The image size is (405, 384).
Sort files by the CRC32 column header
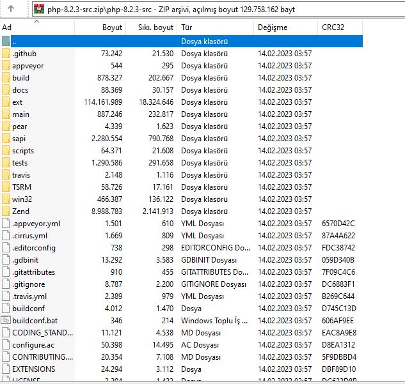340,27
